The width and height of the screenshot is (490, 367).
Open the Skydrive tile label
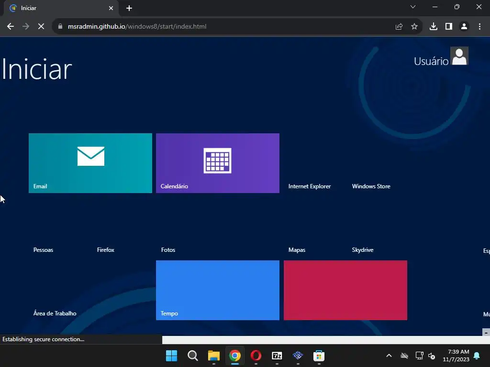click(363, 250)
